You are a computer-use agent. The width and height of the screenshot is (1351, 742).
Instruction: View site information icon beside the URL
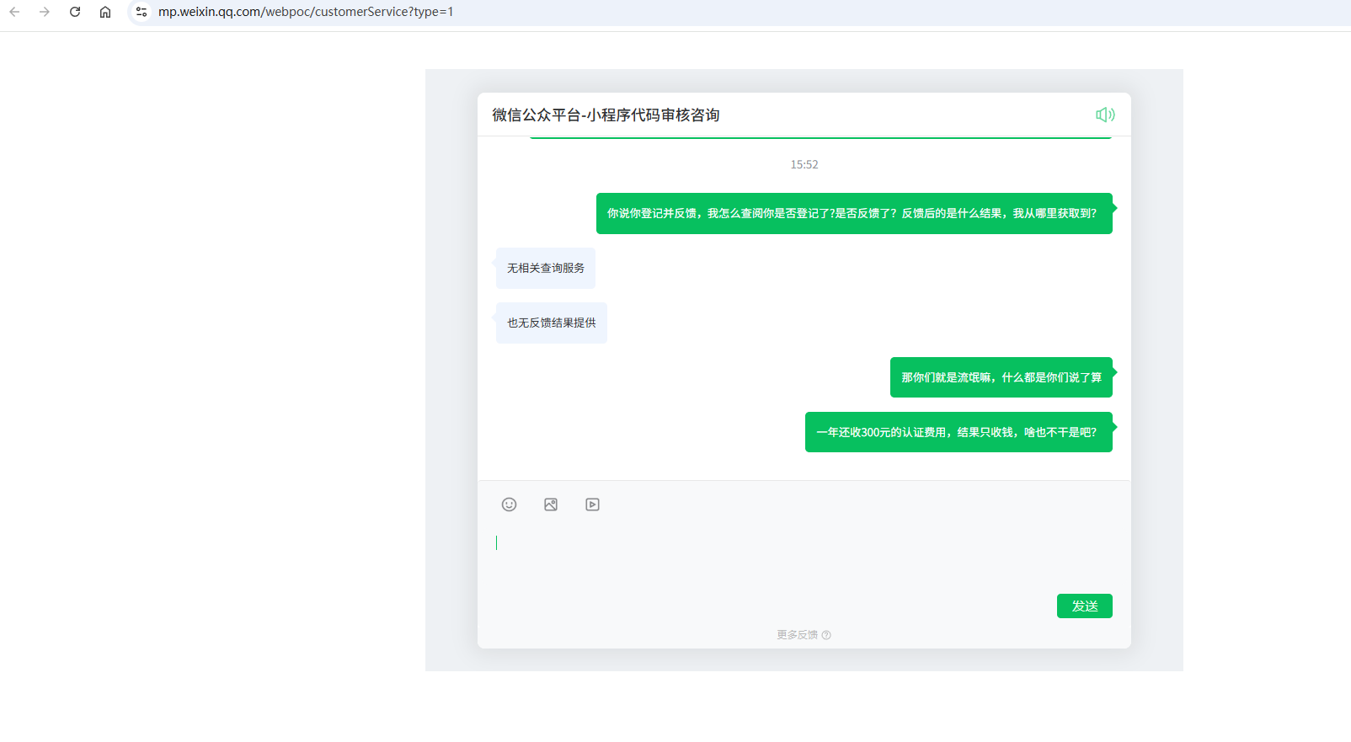(142, 12)
